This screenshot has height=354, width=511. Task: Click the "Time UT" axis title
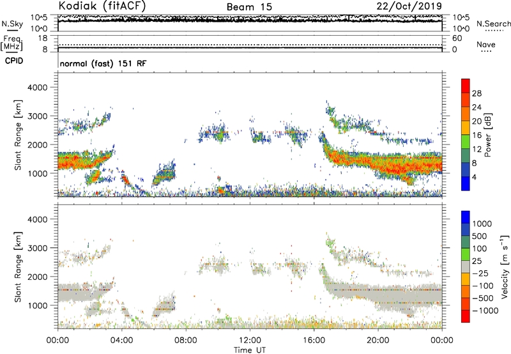[x=250, y=350]
